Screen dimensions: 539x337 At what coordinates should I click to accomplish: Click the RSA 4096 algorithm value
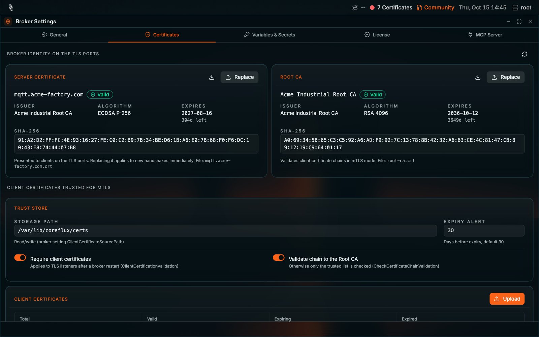pos(376,113)
